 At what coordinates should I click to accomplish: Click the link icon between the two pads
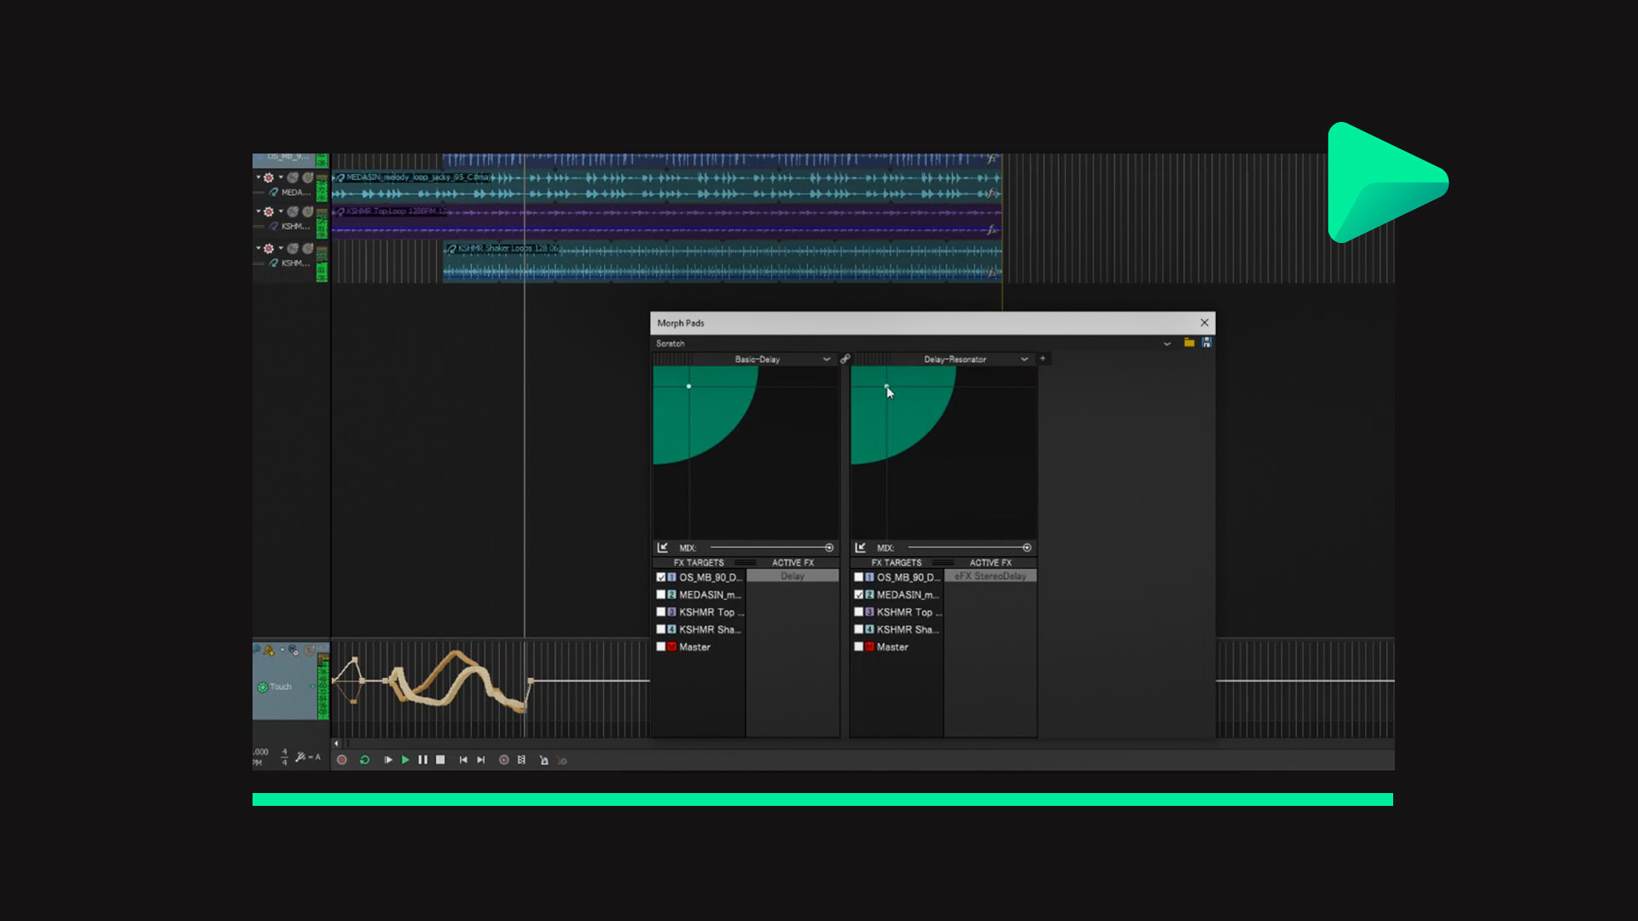845,359
